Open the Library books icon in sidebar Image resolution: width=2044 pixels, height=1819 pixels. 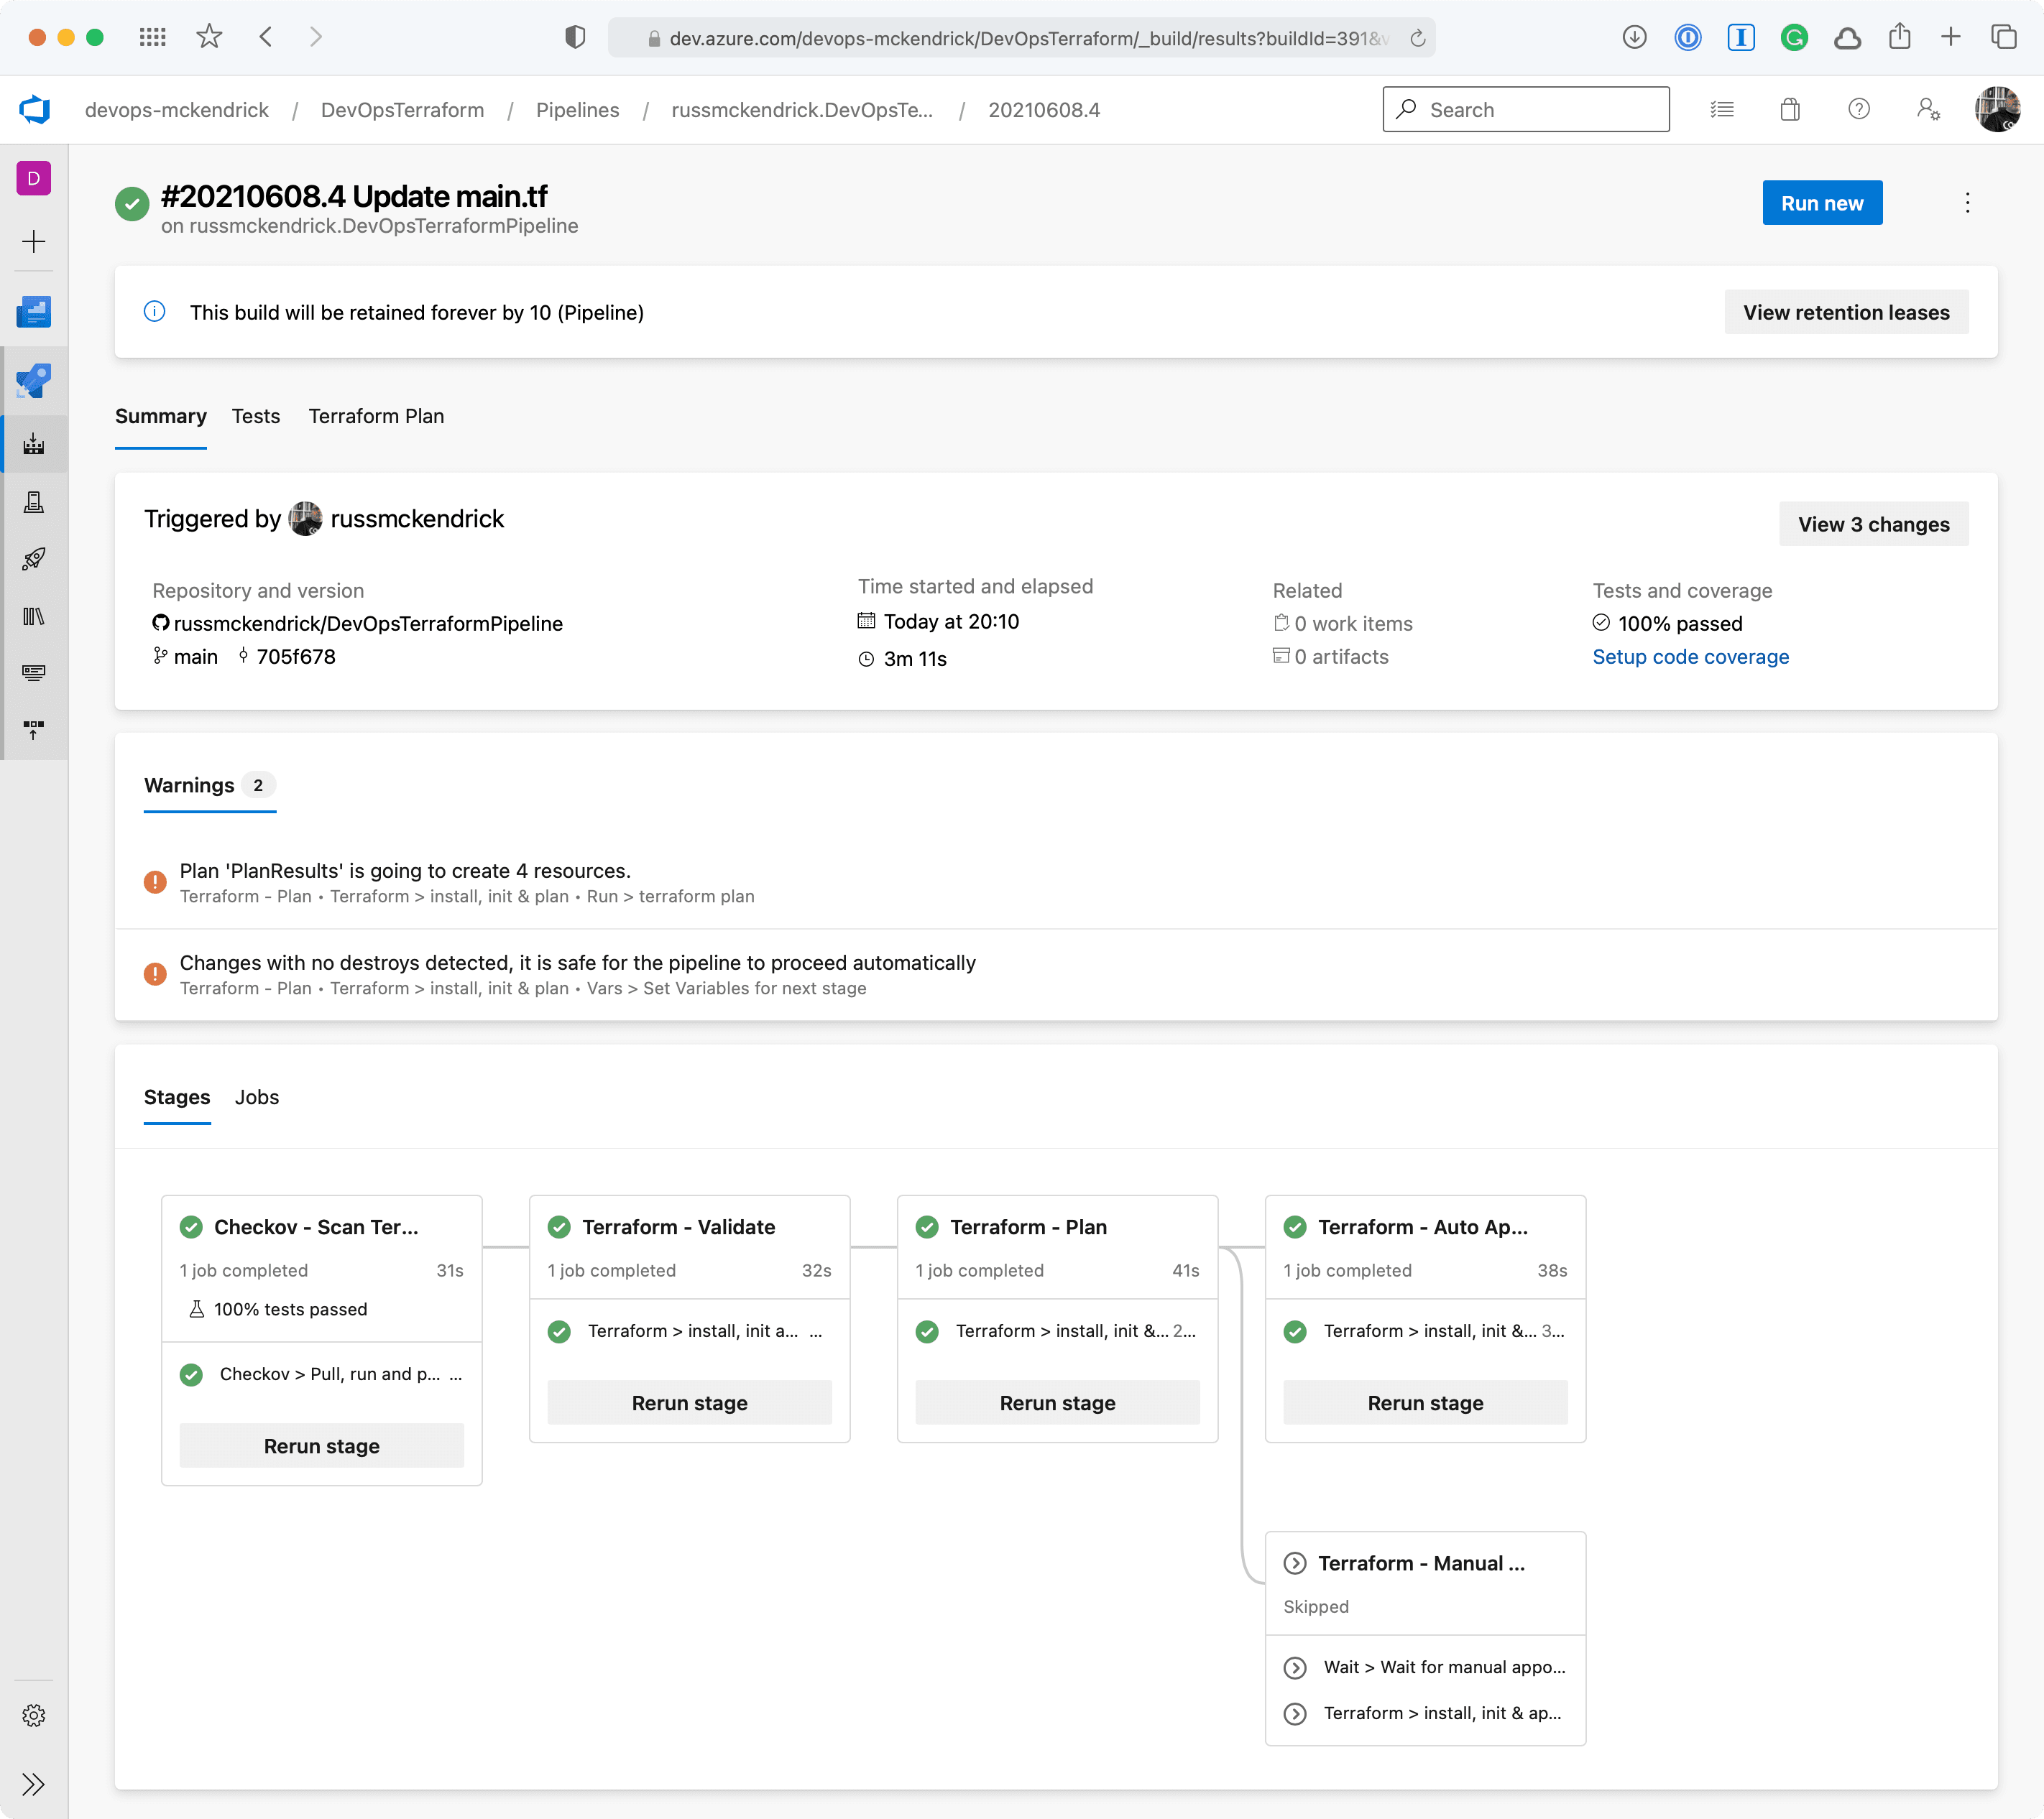click(x=33, y=616)
